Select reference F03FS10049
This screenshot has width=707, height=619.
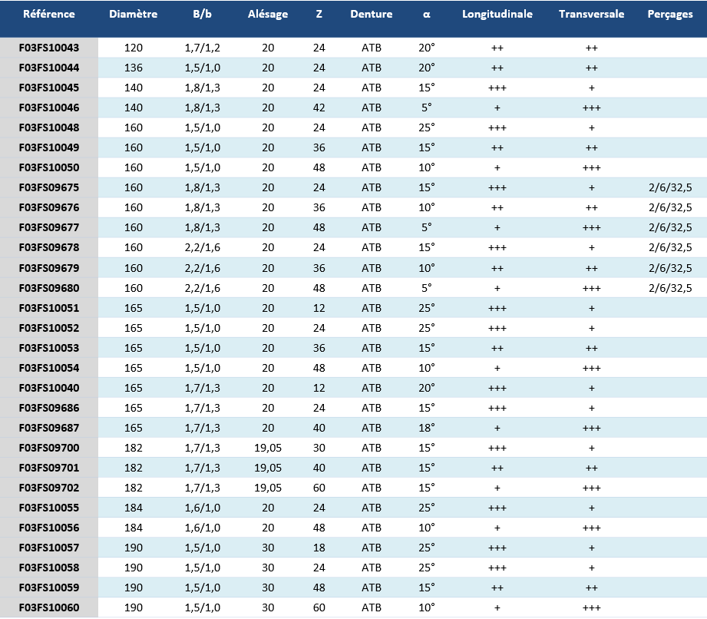point(48,147)
